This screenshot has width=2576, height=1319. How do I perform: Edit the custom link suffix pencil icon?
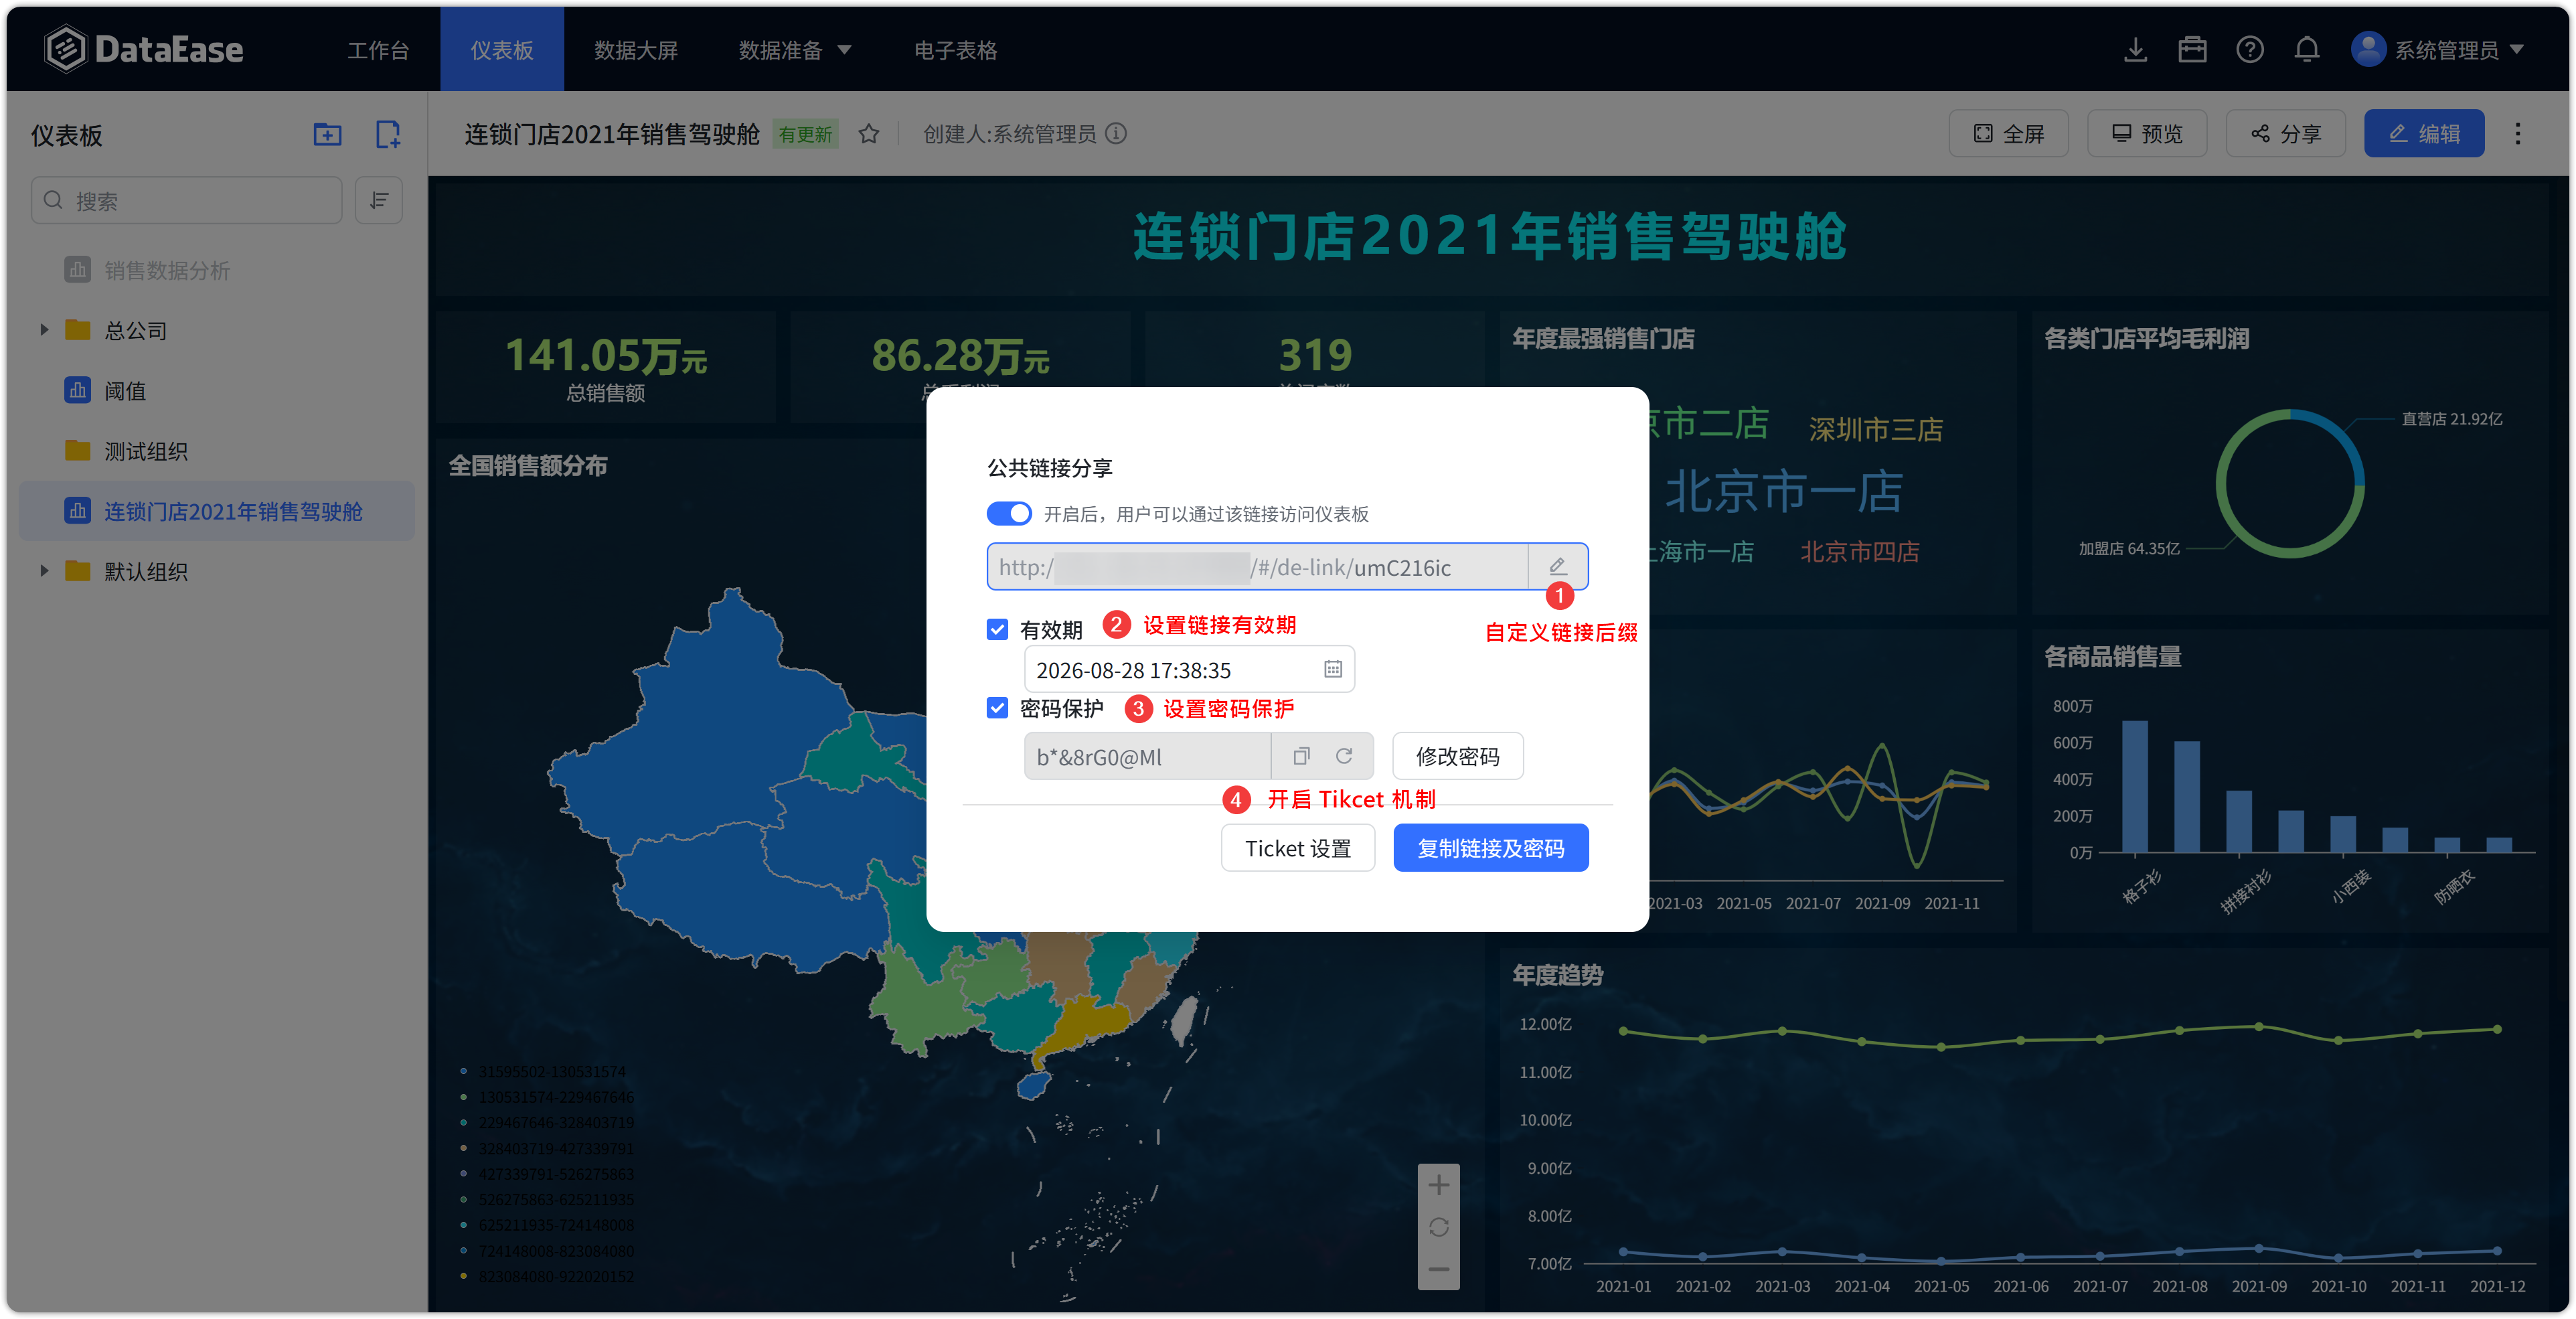point(1557,567)
